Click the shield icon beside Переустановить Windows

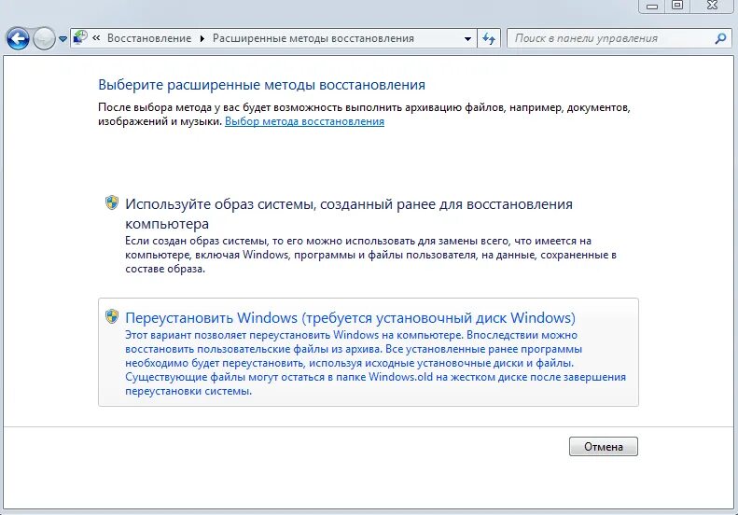pos(112,316)
